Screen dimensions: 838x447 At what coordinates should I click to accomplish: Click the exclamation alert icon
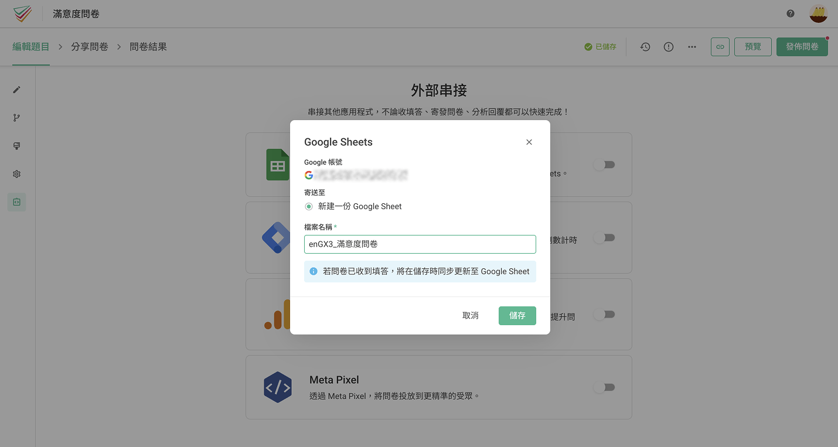tap(669, 47)
